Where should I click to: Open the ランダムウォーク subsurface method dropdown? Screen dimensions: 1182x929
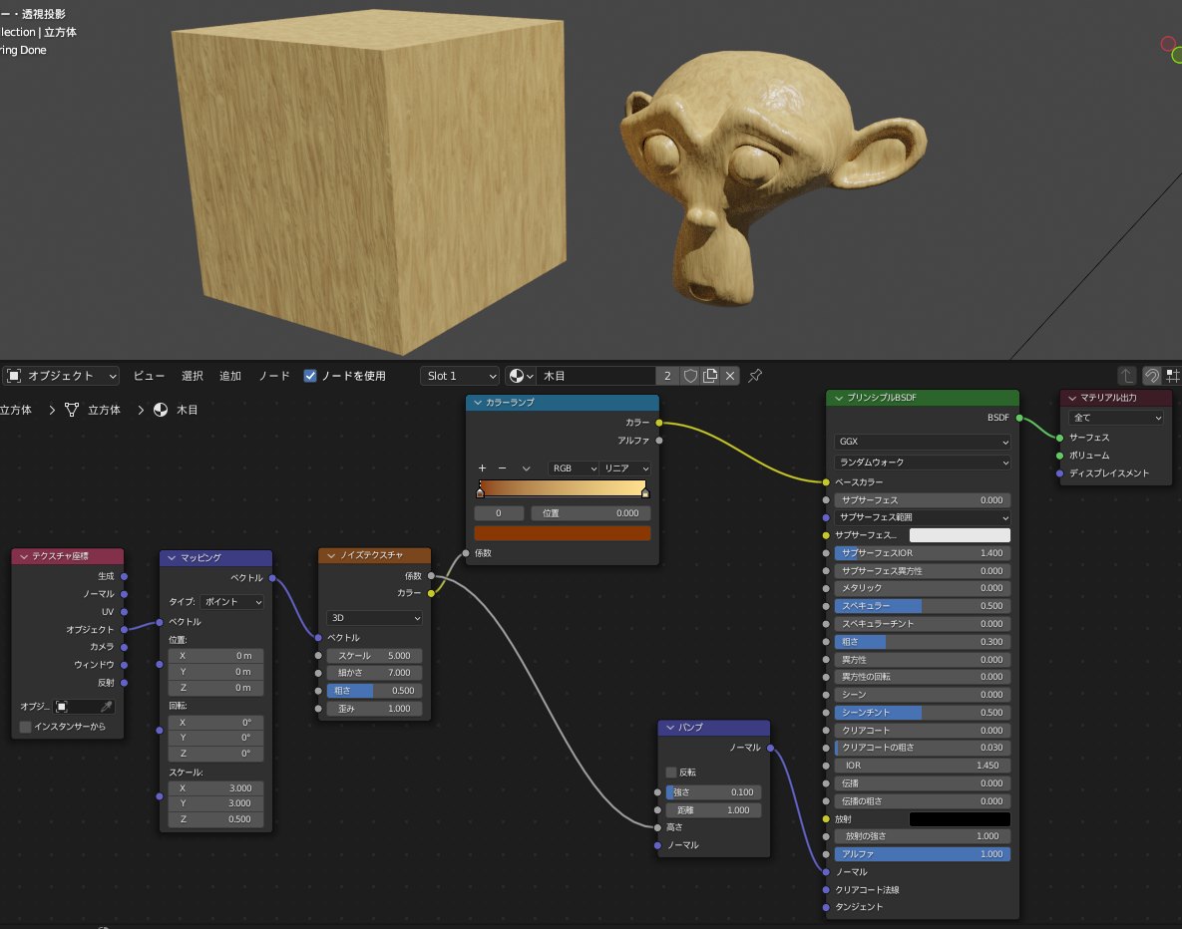tap(923, 462)
